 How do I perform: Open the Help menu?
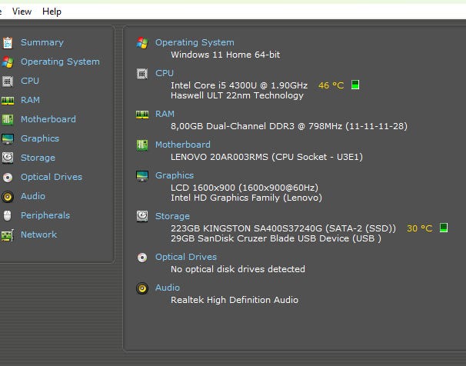52,12
